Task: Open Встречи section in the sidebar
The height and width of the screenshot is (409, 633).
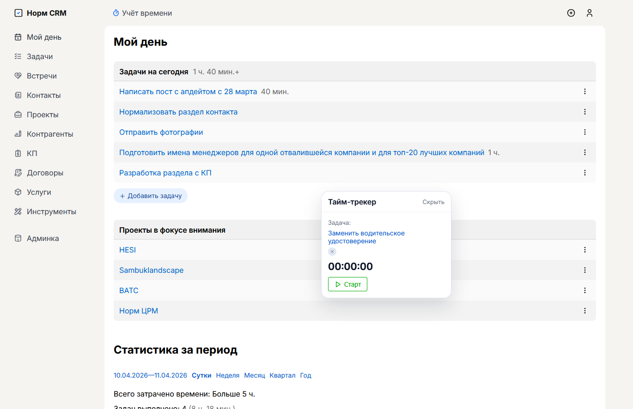Action: 42,76
